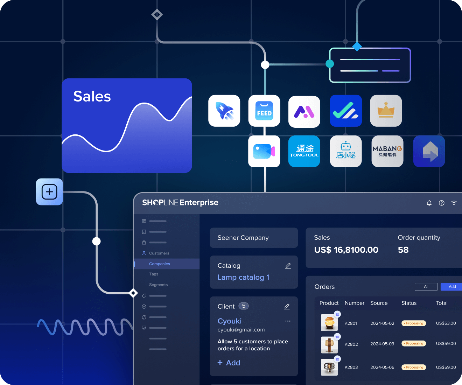The height and width of the screenshot is (385, 462).
Task: Click the tag sidebar icon
Action: (x=144, y=296)
